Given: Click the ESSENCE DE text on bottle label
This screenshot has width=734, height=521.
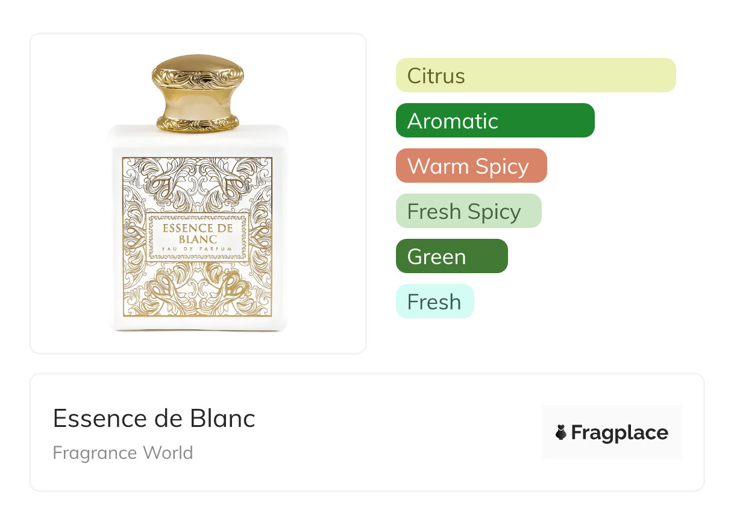Looking at the screenshot, I should [198, 229].
